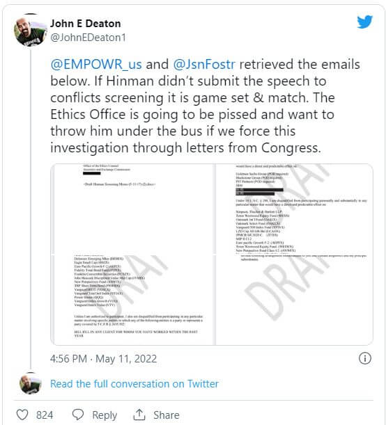Open the @JohnEDeaton1 handle
Viewport: 386px width, 425px height.
coord(88,38)
